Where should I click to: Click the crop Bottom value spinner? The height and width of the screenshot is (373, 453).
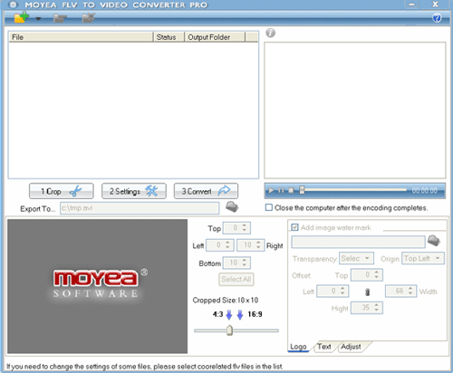tap(236, 263)
